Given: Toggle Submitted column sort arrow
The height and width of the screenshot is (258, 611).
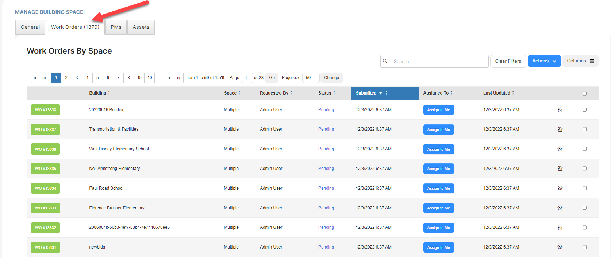Looking at the screenshot, I should (x=381, y=93).
